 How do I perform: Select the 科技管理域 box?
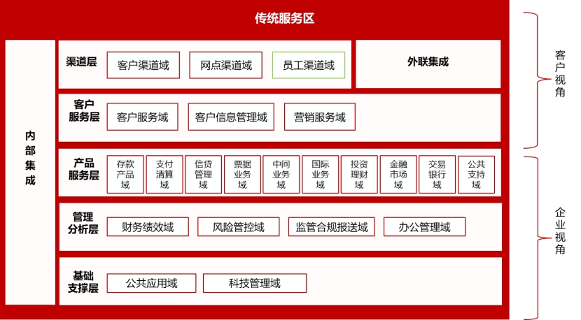255,284
